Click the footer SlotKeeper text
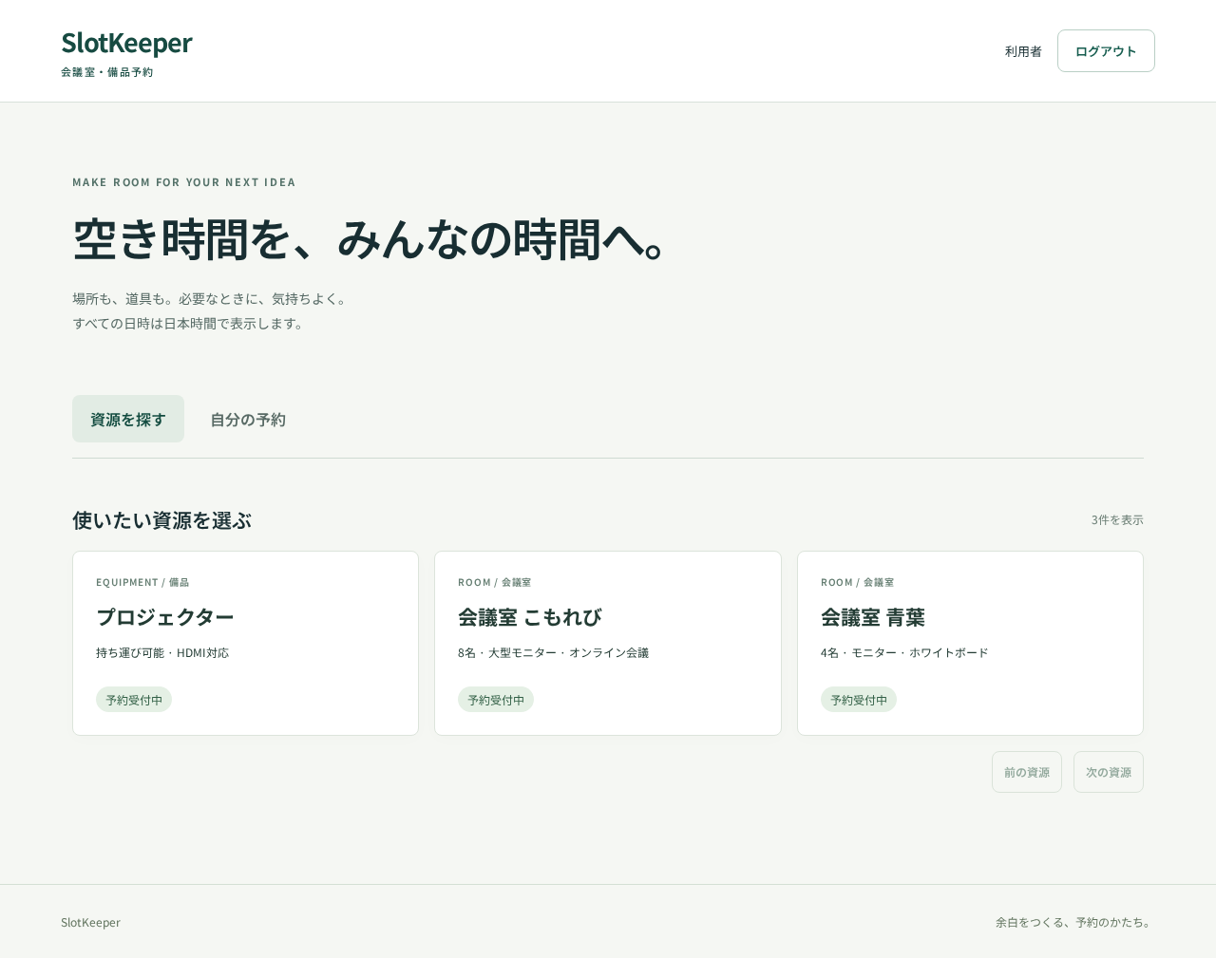This screenshot has height=958, width=1216. pos(90,922)
